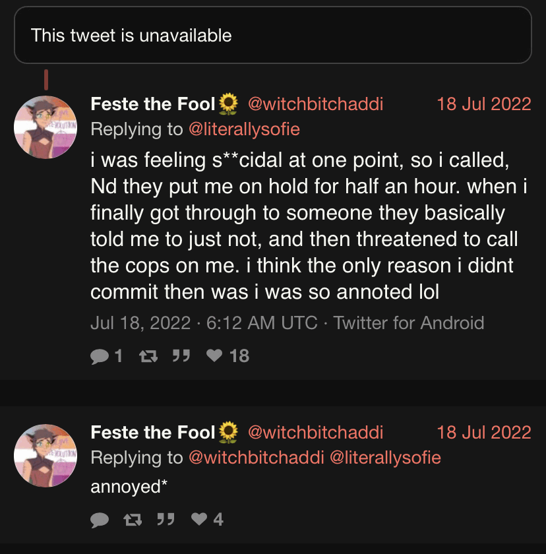Click the 'This tweet is unavailable' box
This screenshot has height=554, width=546.
(x=273, y=35)
